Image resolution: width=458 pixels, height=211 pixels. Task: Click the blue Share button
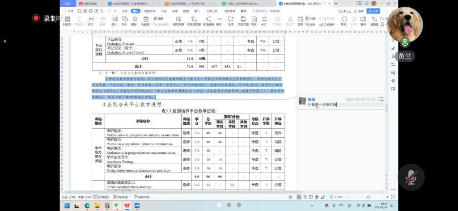click(x=373, y=11)
